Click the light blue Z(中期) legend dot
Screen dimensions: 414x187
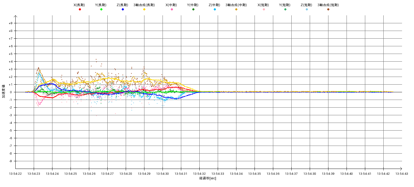pyautogui.click(x=215, y=10)
